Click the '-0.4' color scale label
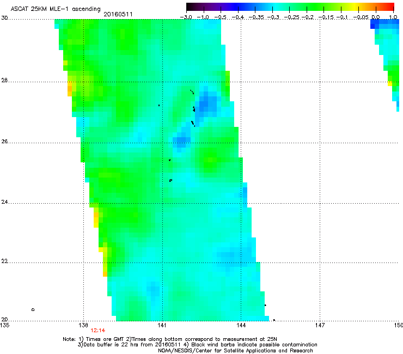Screen dimensions: 403x354 click(238, 17)
